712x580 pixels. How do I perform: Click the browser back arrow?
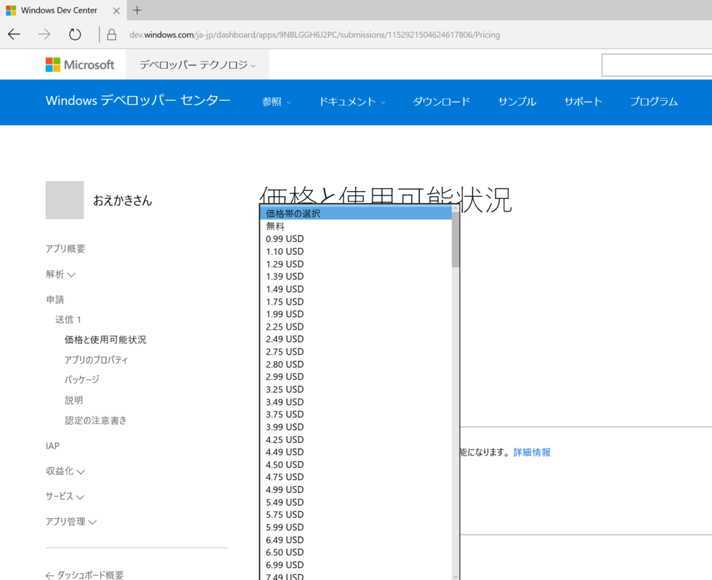[x=14, y=34]
